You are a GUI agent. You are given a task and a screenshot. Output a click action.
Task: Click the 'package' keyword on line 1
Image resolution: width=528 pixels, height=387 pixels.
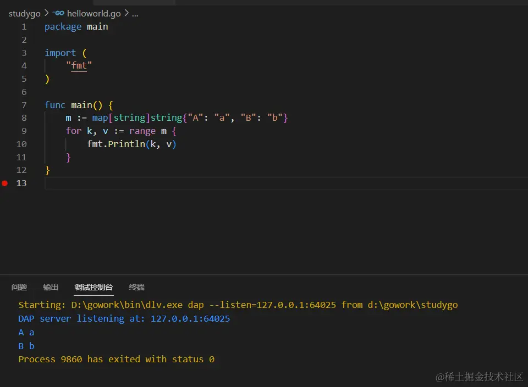(63, 27)
